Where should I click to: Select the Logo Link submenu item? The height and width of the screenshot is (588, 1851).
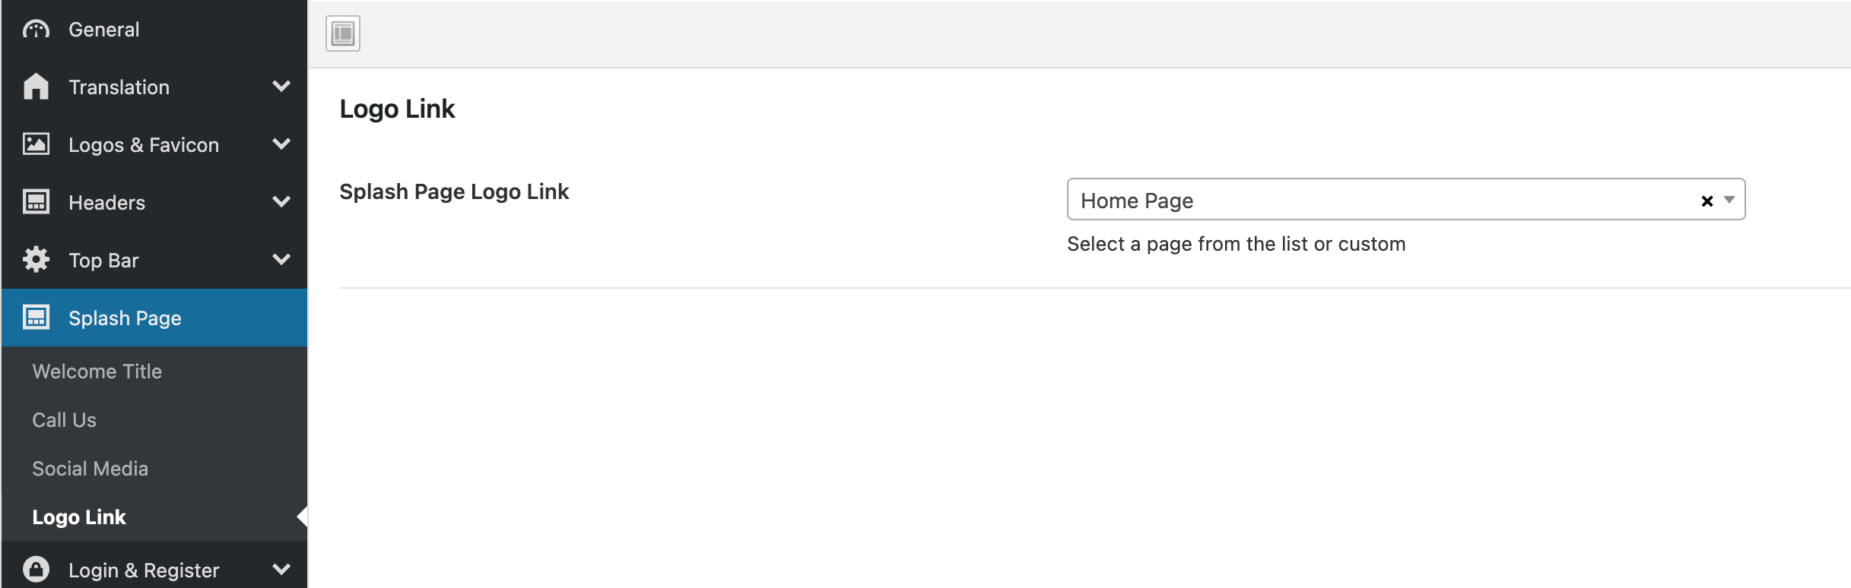[79, 517]
